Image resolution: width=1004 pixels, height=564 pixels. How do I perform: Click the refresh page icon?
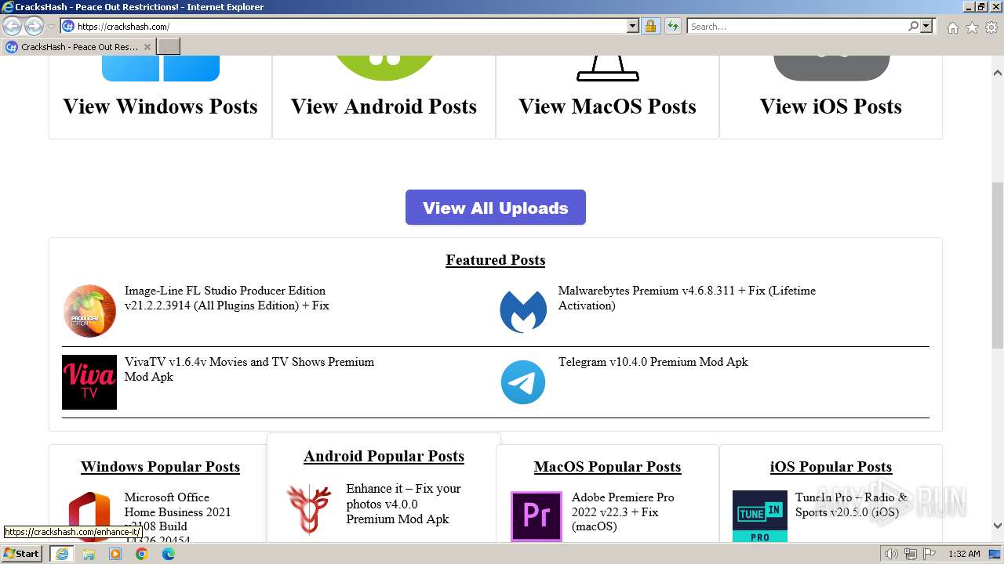point(673,26)
